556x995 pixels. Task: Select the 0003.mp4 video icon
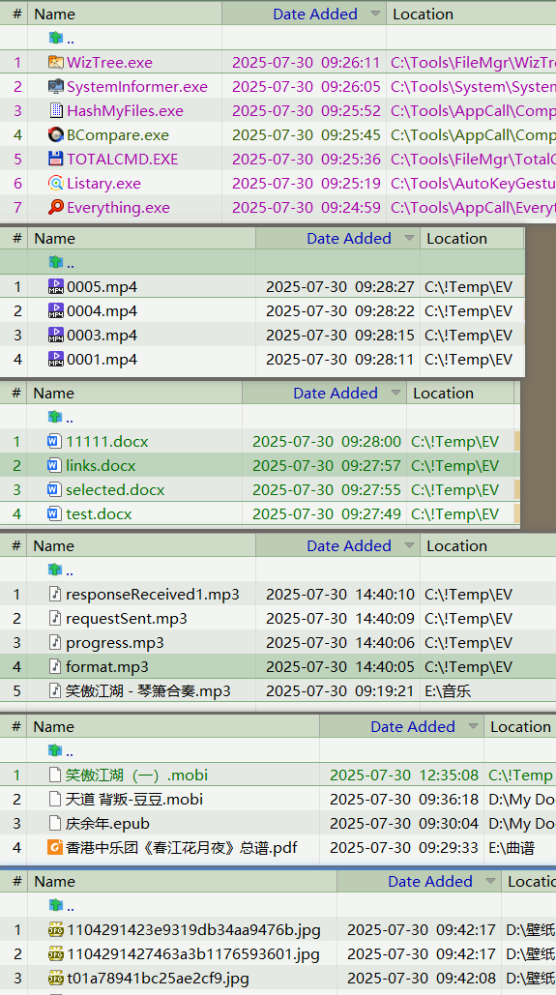point(56,335)
